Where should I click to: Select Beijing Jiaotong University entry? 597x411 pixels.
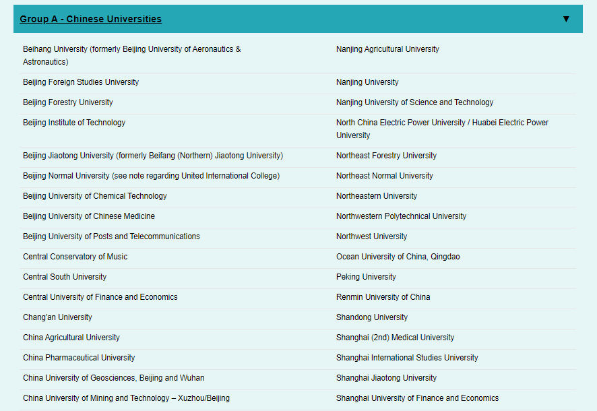pyautogui.click(x=153, y=156)
